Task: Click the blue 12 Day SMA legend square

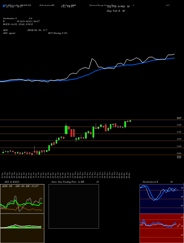Action: [x=4, y=6]
